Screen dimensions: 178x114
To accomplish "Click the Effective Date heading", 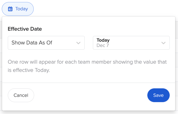I will [x=25, y=29].
